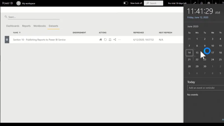Open the Friday, June 12, 2020 date link
The width and height of the screenshot is (224, 126).
[198, 17]
